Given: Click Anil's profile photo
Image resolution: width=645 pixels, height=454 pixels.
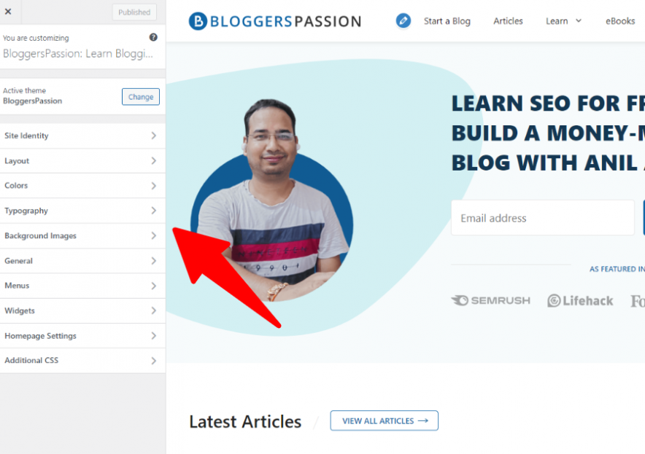Looking at the screenshot, I should click(272, 200).
